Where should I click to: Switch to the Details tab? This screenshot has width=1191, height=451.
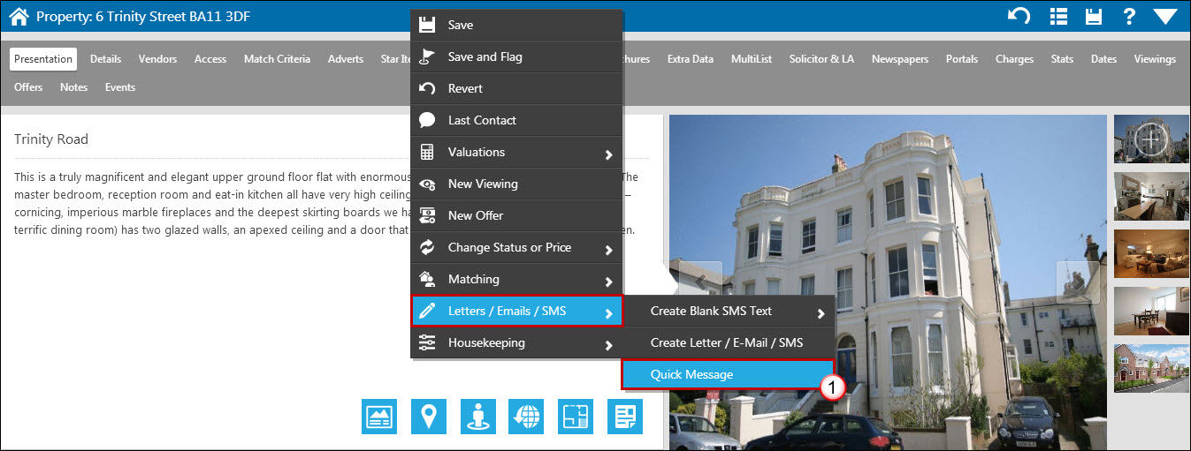tap(105, 59)
